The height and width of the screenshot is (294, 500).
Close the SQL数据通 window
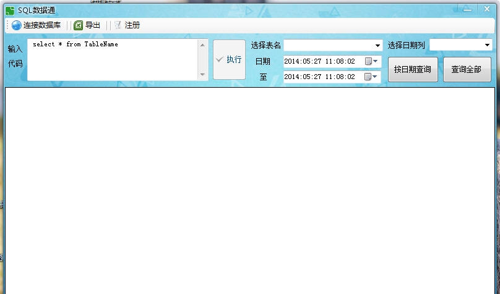487,9
